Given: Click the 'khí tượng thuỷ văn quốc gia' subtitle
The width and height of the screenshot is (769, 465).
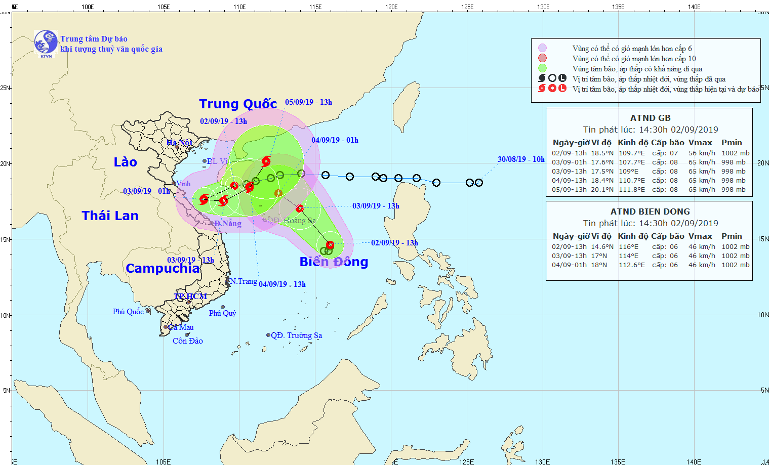Looking at the screenshot, I should click(x=111, y=49).
